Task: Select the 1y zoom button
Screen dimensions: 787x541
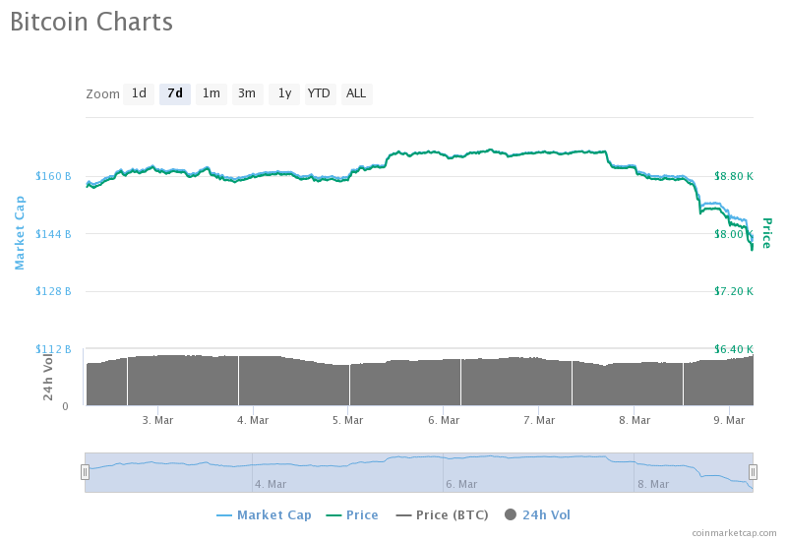Action: point(284,93)
